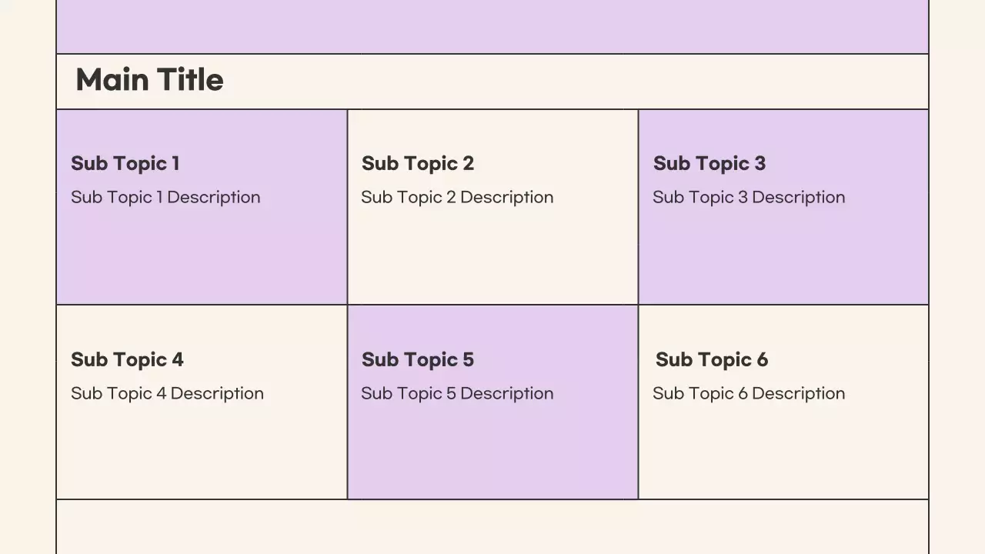Click the "Sub Topic 1 Description" text
The width and height of the screenshot is (985, 554).
tap(165, 197)
